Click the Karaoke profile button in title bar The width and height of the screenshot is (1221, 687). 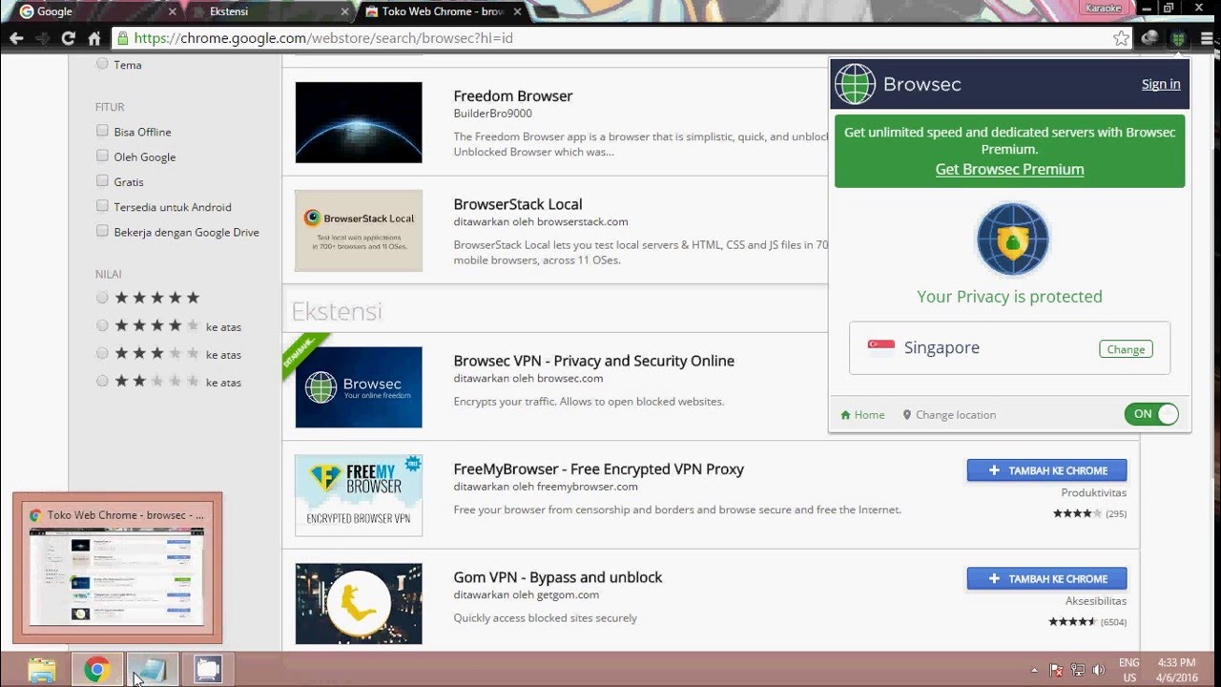click(x=1103, y=8)
